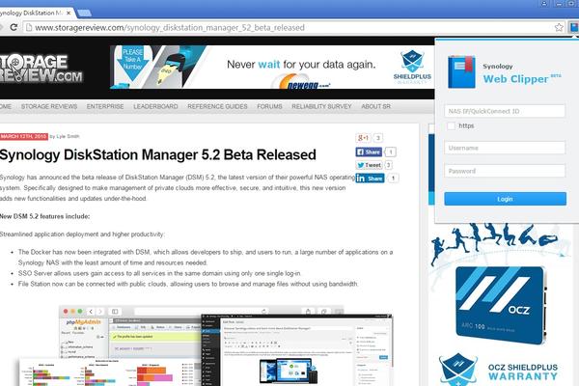Open the Reliability Survey page

[x=321, y=106]
